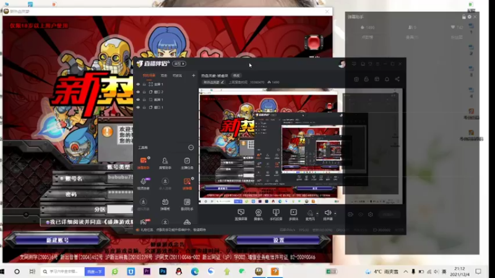Tick the game agreement radio button
This screenshot has width=495, height=278.
(x=48, y=222)
